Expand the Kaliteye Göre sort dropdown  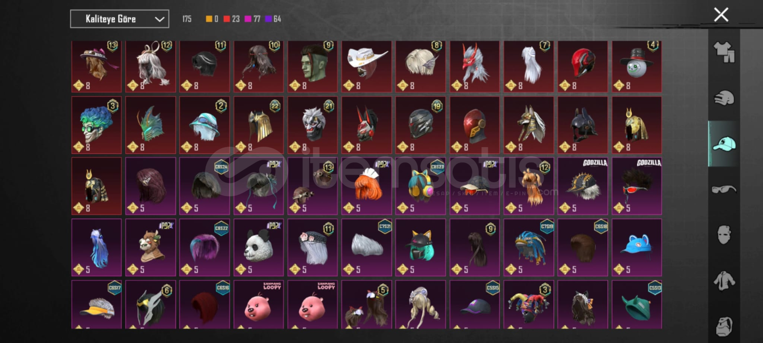[x=120, y=19]
